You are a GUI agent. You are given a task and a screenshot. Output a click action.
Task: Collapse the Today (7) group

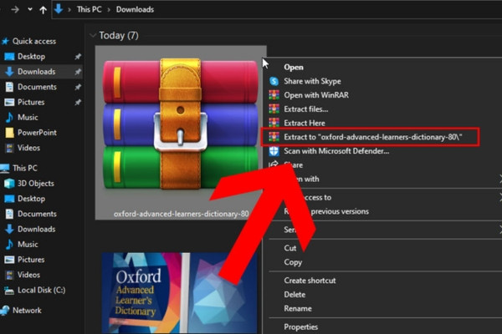pyautogui.click(x=93, y=35)
